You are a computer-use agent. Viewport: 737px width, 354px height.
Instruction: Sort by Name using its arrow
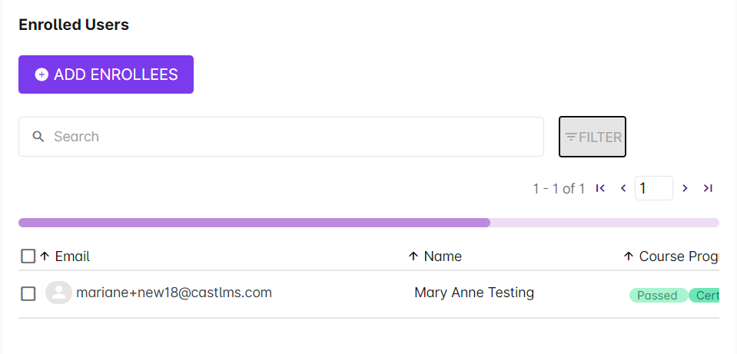coord(413,256)
